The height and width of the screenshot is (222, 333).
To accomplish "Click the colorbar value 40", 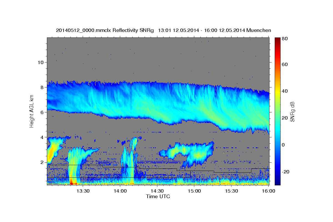I will coord(284,91).
